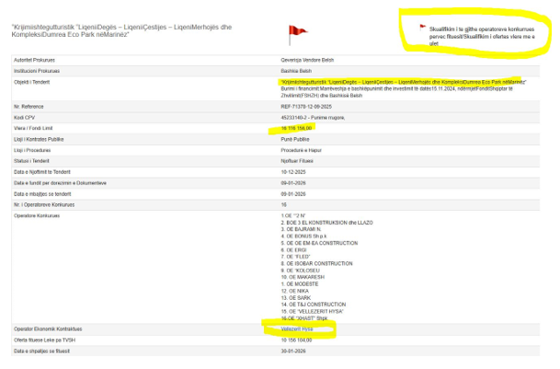Click CPV code 45233140-2 Punime rrugore
560x369 pixels.
319,120
